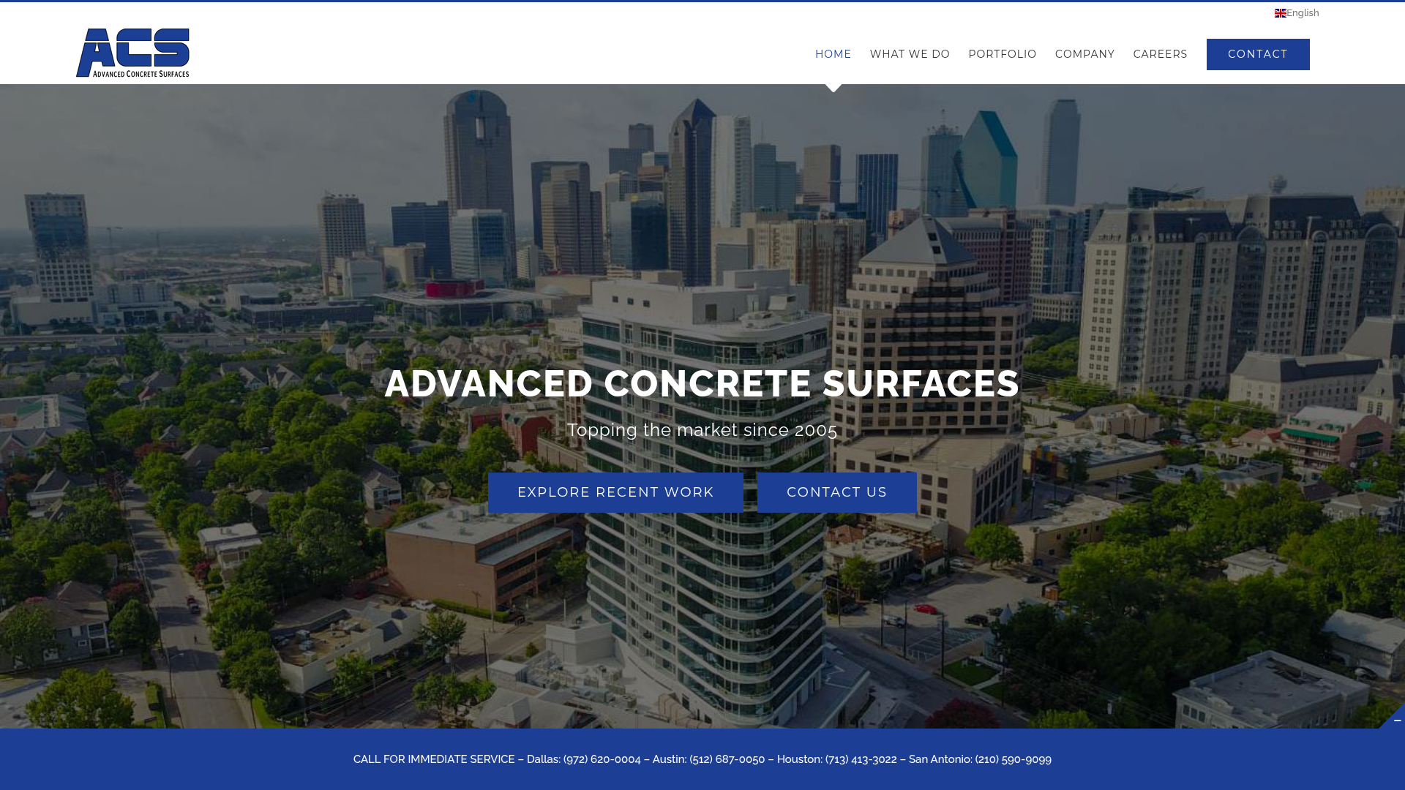Select HOME in the navigation bar
Viewport: 1405px width, 790px height.
pos(833,53)
